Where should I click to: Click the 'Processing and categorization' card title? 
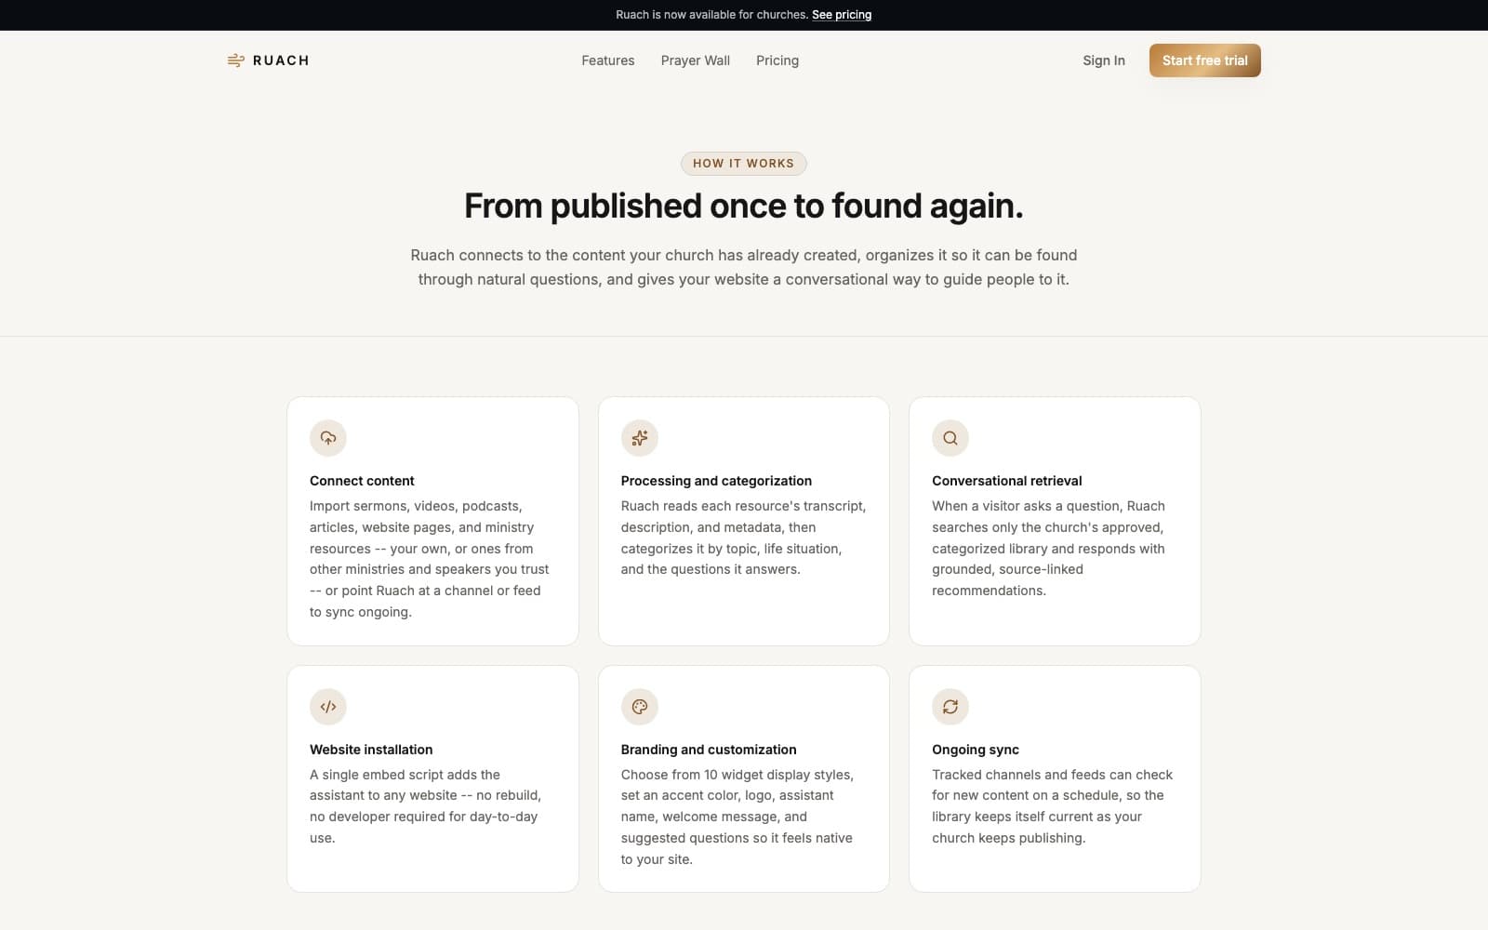716,481
